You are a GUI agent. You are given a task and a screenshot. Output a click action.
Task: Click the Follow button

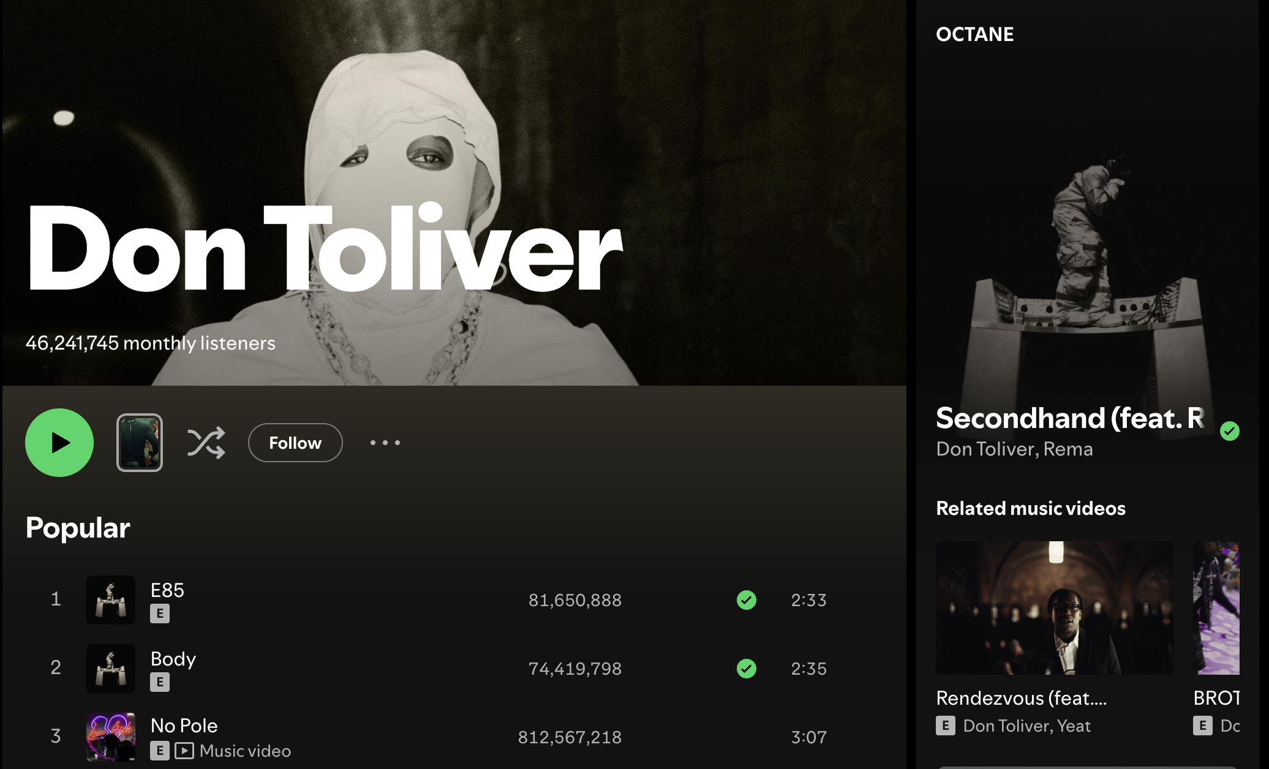[x=295, y=443]
